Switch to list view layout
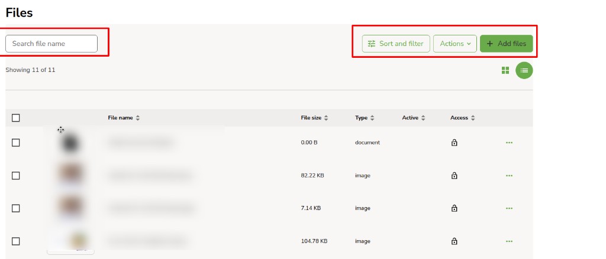 click(524, 70)
